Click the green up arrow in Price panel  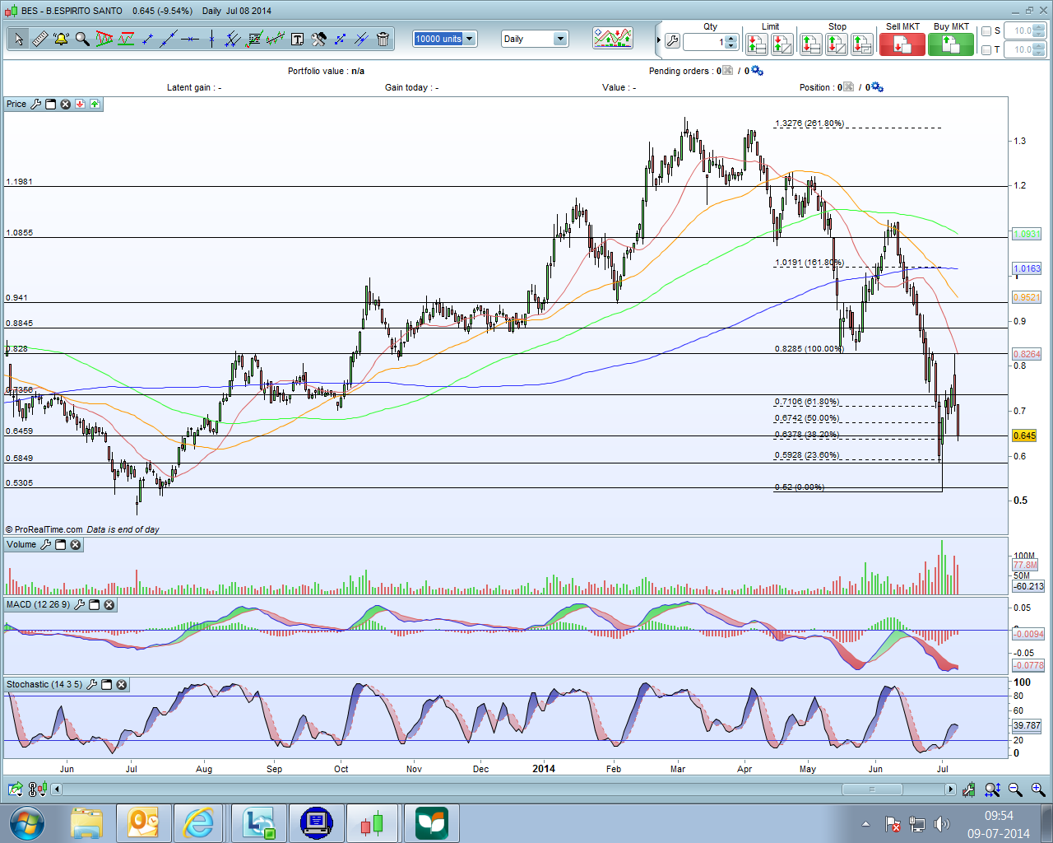95,105
